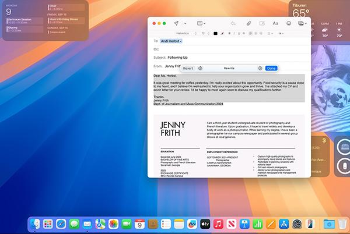The width and height of the screenshot is (350, 234).
Task: Open Apple TV from the Dock
Action: [x=205, y=224]
